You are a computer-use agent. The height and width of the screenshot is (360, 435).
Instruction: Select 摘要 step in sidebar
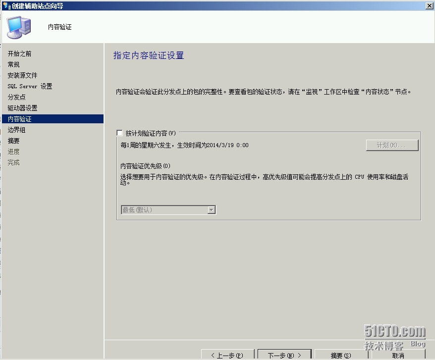pos(13,141)
